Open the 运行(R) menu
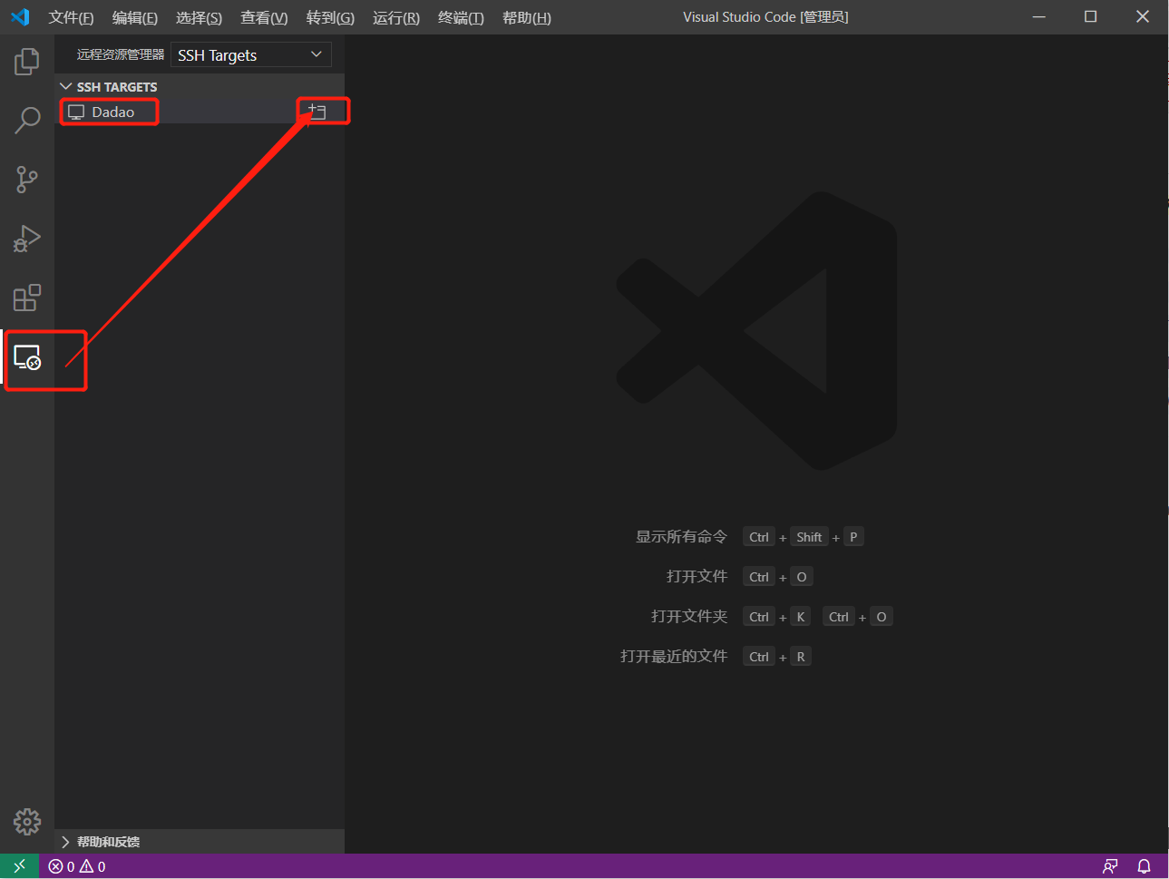The height and width of the screenshot is (879, 1169). pyautogui.click(x=396, y=17)
